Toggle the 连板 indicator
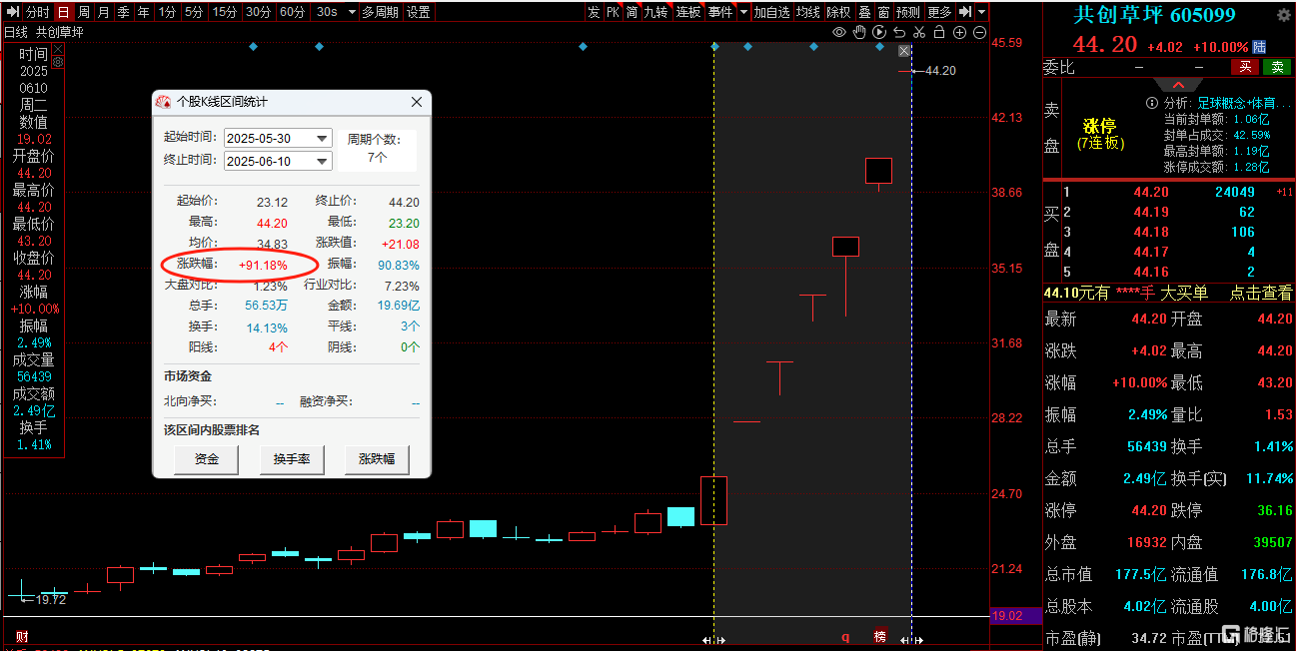The height and width of the screenshot is (651, 1296). coord(688,12)
